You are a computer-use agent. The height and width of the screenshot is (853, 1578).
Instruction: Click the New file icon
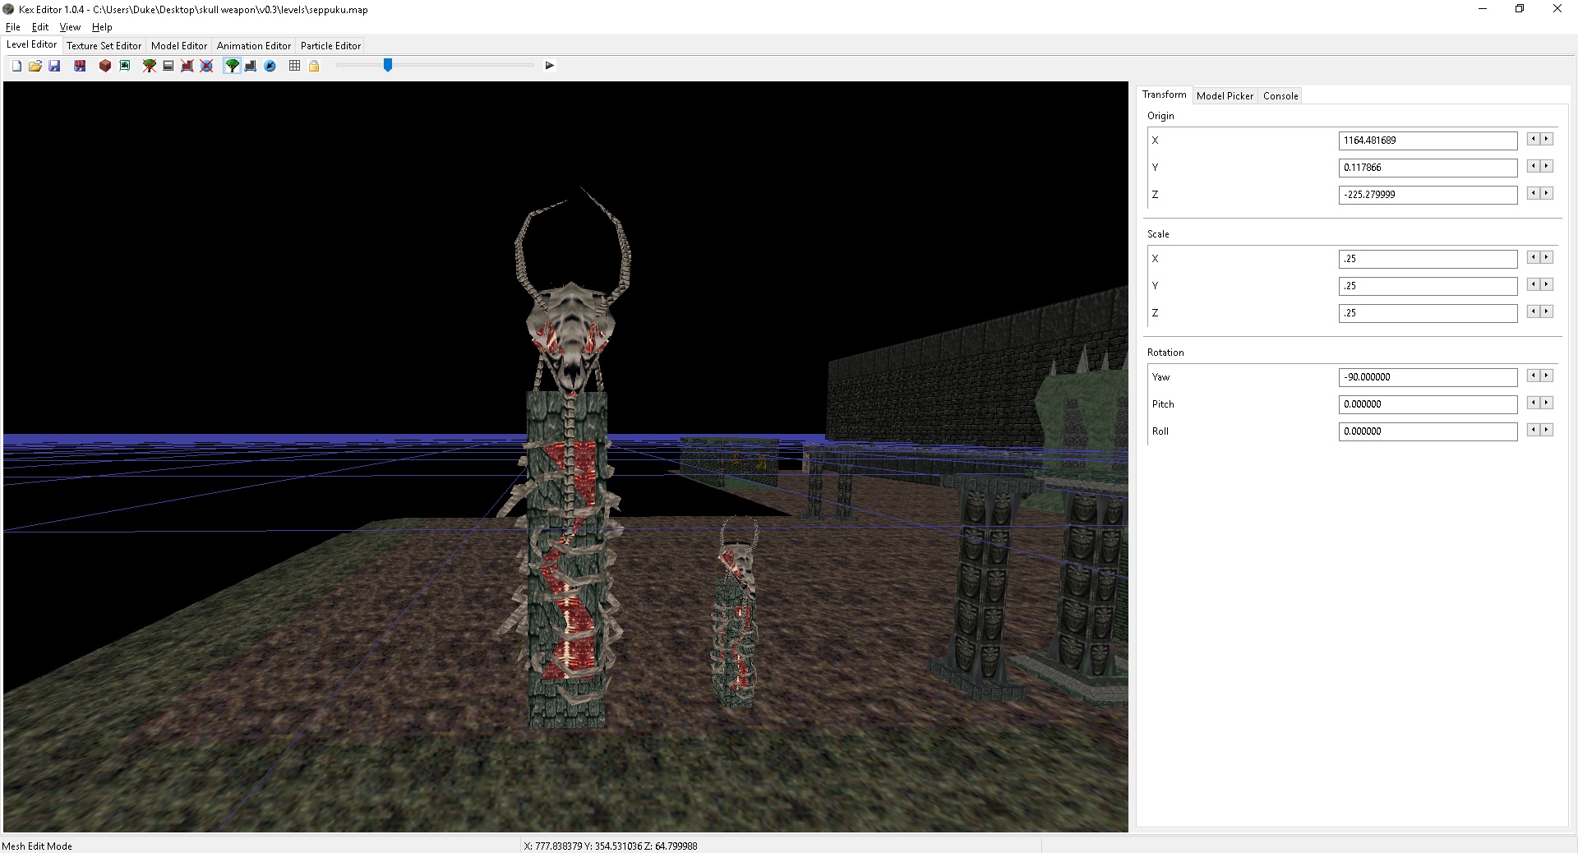[16, 66]
